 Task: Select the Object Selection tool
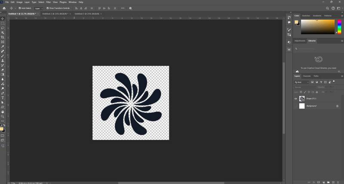click(3, 33)
